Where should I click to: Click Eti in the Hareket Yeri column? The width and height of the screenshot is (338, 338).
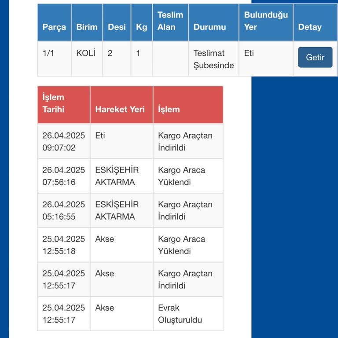pos(100,136)
